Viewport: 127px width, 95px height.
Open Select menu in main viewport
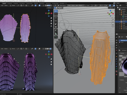tap(73, 6)
